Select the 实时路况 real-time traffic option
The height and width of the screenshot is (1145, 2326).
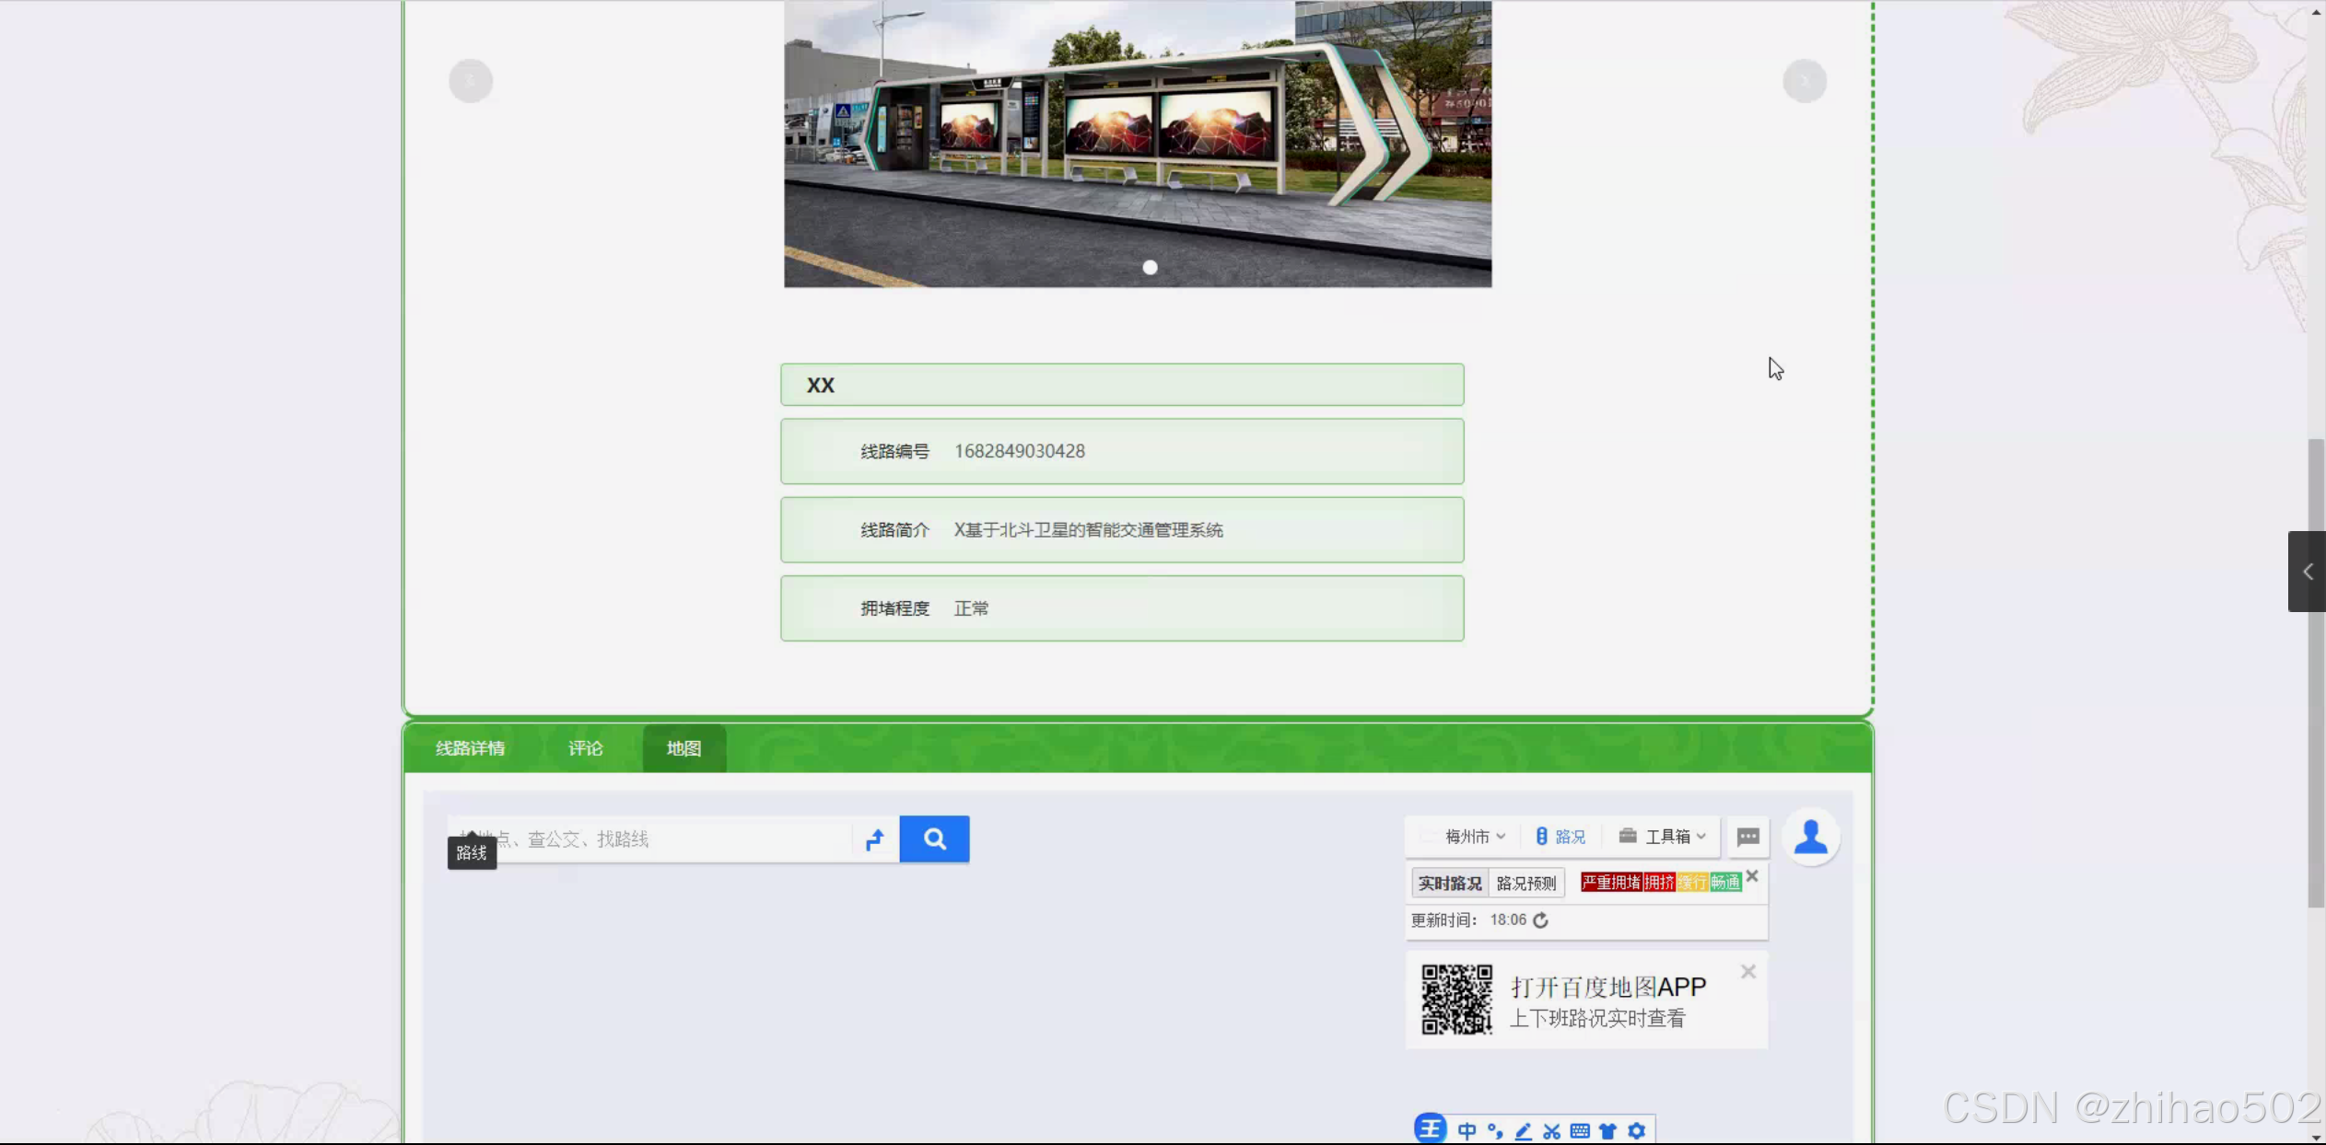[1449, 884]
